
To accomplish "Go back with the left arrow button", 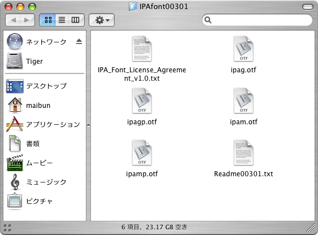I will (x=13, y=20).
